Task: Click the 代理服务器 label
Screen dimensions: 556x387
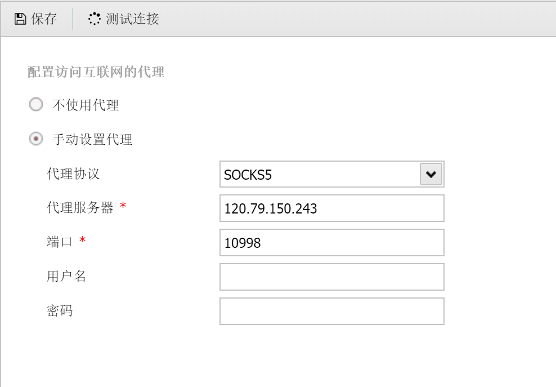Action: pos(80,208)
